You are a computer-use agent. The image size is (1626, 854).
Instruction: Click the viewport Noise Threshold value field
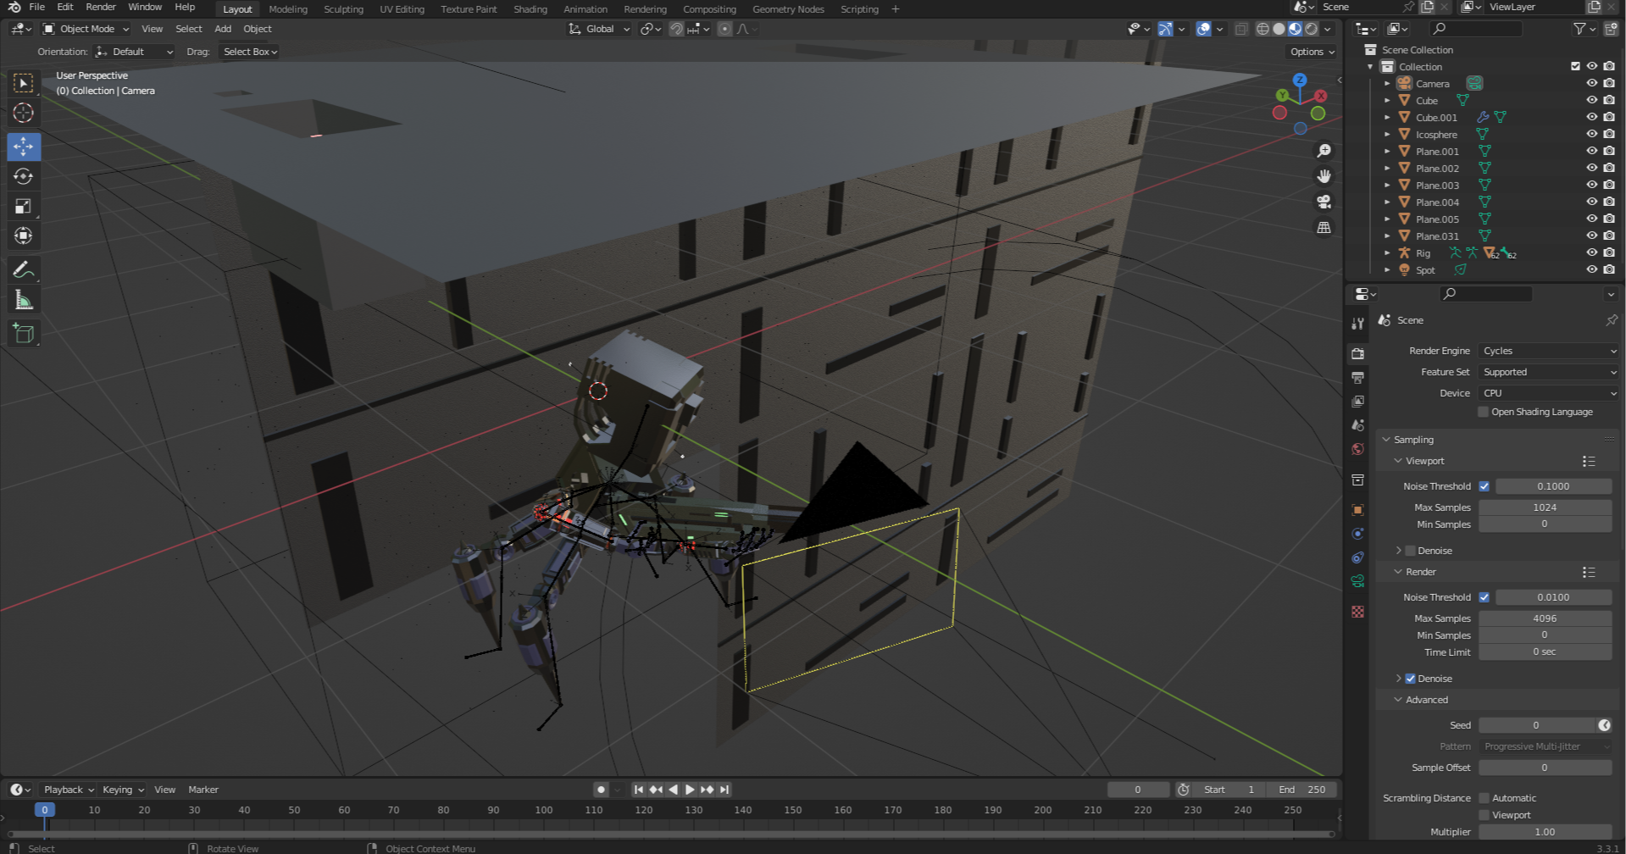point(1552,486)
